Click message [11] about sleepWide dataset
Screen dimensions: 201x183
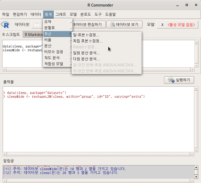click(x=65, y=169)
